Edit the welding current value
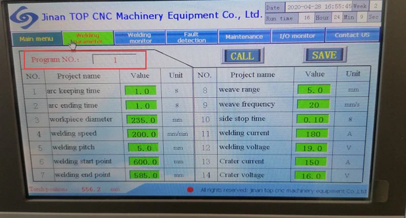406x218 pixels. click(314, 134)
